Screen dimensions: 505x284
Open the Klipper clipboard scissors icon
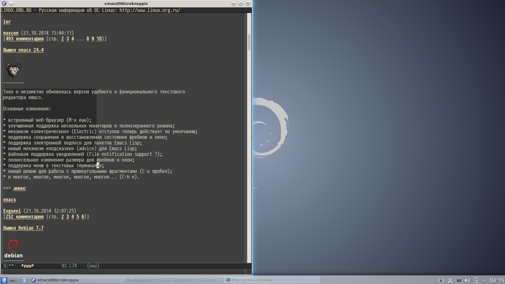pos(450,280)
